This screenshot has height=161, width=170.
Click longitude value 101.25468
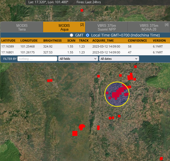click(x=28, y=46)
